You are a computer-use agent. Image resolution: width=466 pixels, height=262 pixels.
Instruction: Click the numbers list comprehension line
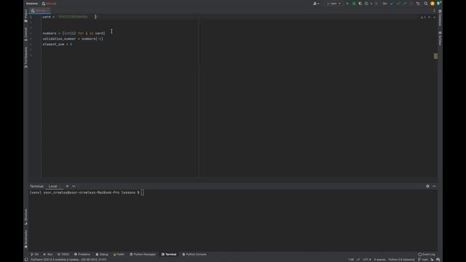point(74,33)
